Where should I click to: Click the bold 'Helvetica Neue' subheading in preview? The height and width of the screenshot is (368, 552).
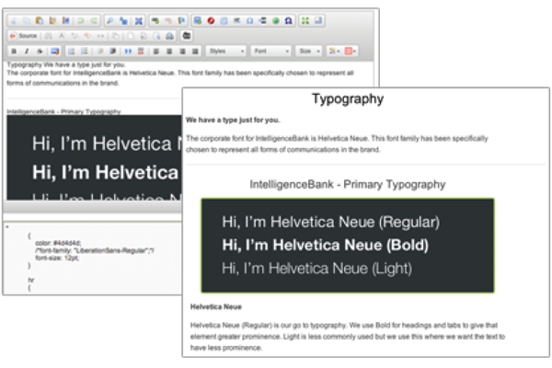(x=216, y=307)
